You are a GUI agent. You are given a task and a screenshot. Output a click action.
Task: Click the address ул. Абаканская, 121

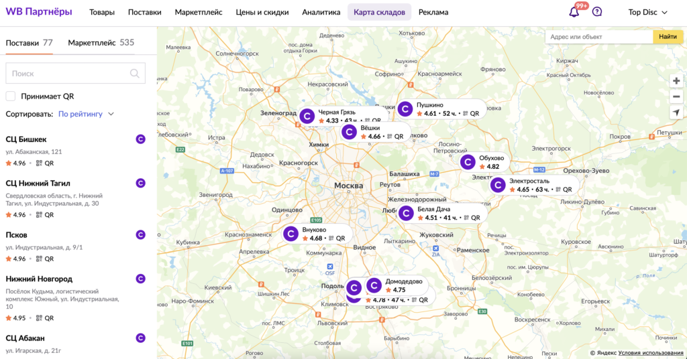pyautogui.click(x=34, y=152)
